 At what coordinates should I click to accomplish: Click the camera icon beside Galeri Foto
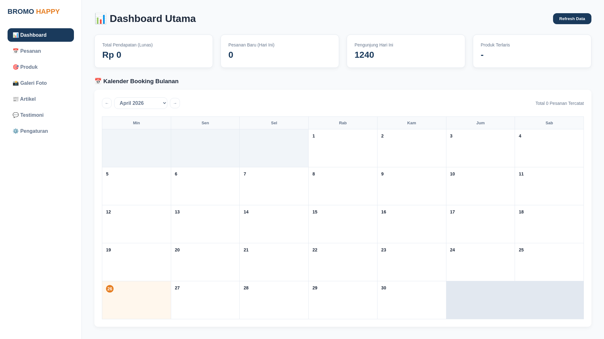[x=15, y=83]
